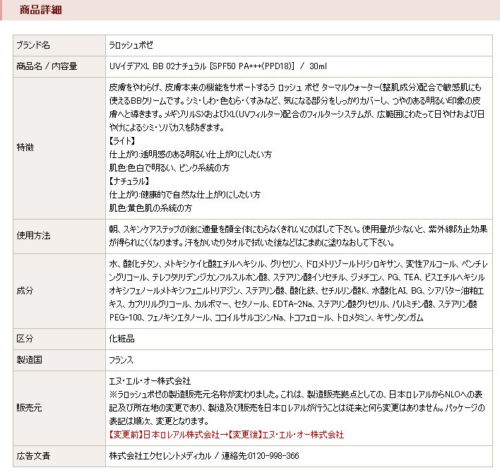Click the features paragraph starting 皮膚をやわらげ
Screen dimensions: 500x475
click(x=297, y=107)
